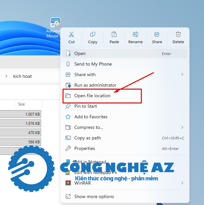Click the Rename icon
Image resolution: width=204 pixels, height=205 pixels.
135,35
